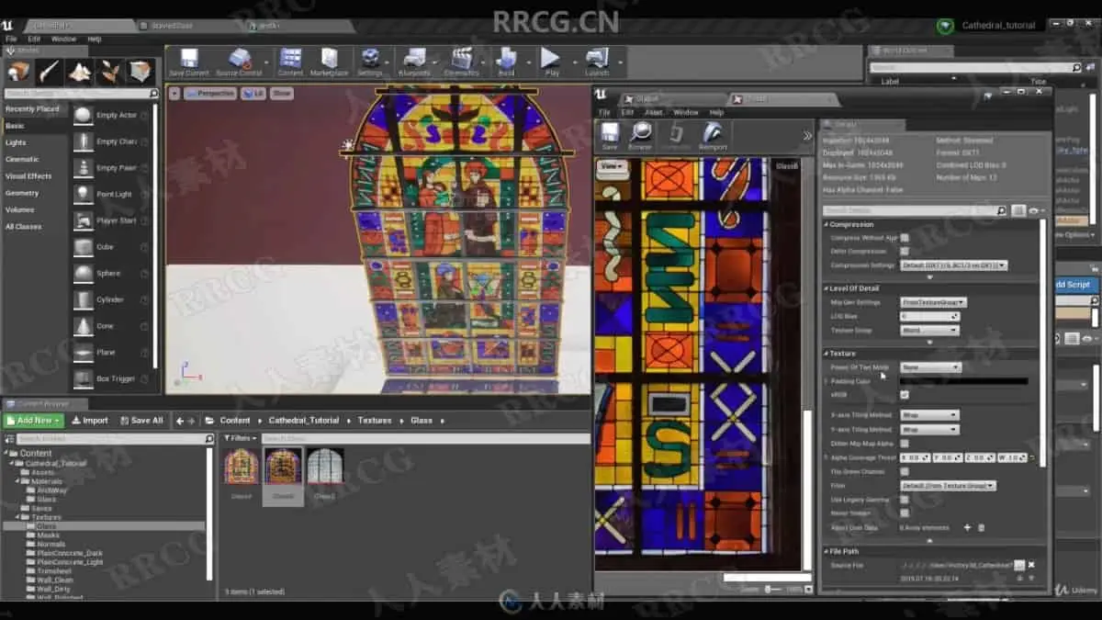The height and width of the screenshot is (620, 1102).
Task: Click Import in Content Browser
Action: (89, 421)
